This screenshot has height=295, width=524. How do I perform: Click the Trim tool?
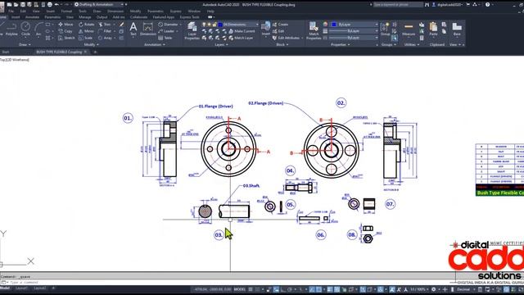(x=105, y=25)
